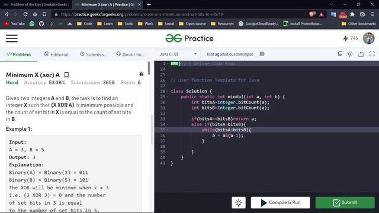Submit the solution

point(345,202)
